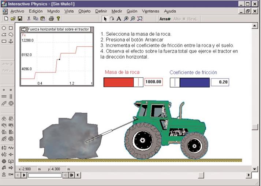This screenshot has width=261, height=186.
Task: Open the Objeto menu
Action: [85, 11]
